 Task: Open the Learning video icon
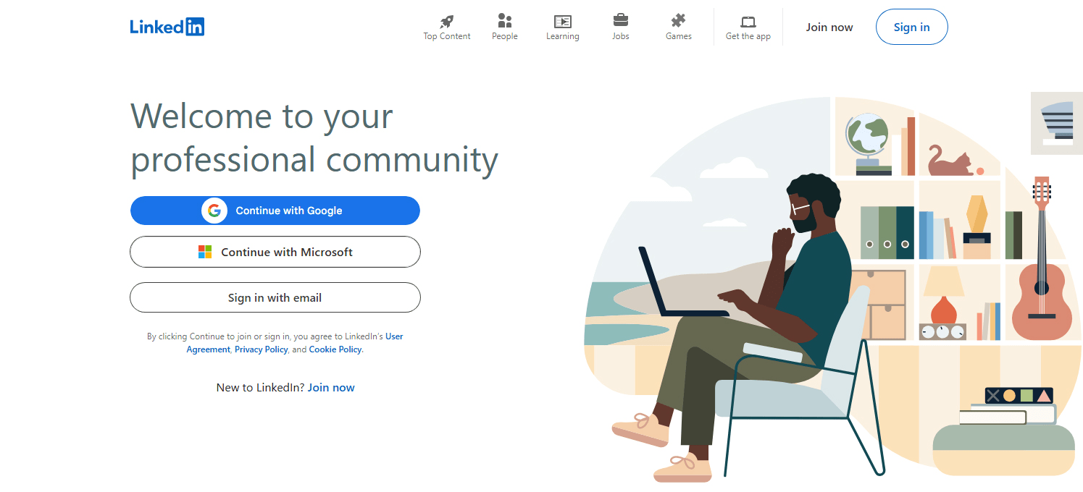coord(562,21)
